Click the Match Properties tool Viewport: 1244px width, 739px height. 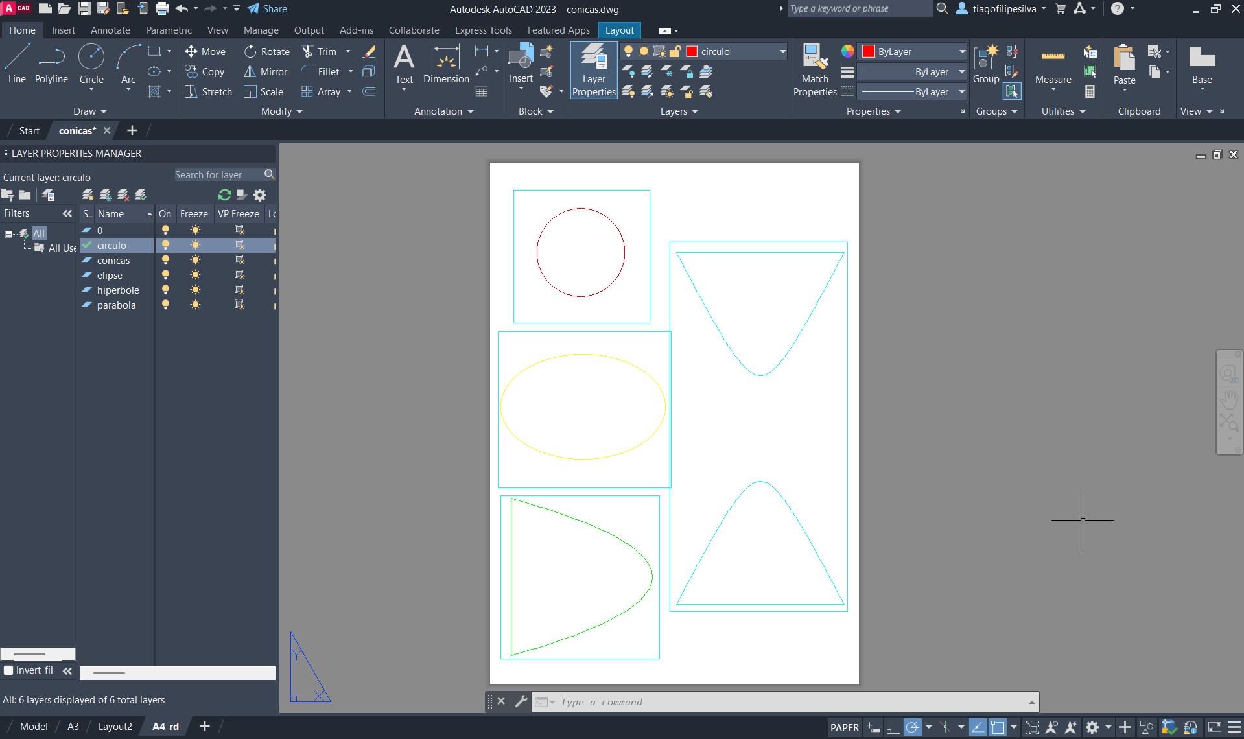pos(815,70)
